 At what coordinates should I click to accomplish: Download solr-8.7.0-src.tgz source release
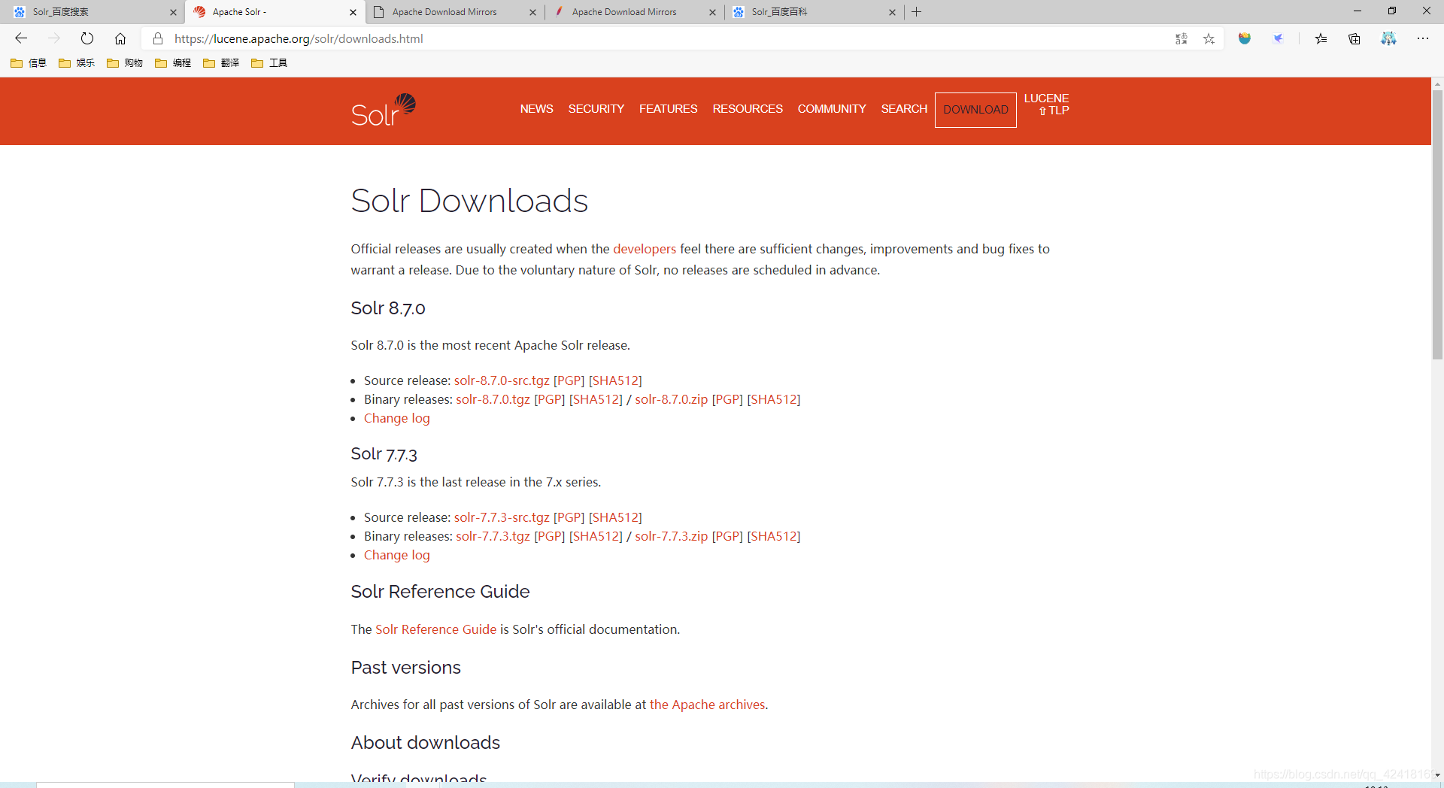(x=502, y=380)
